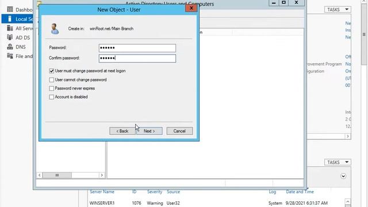
Task: Check Account is disabled
Action: [x=51, y=97]
